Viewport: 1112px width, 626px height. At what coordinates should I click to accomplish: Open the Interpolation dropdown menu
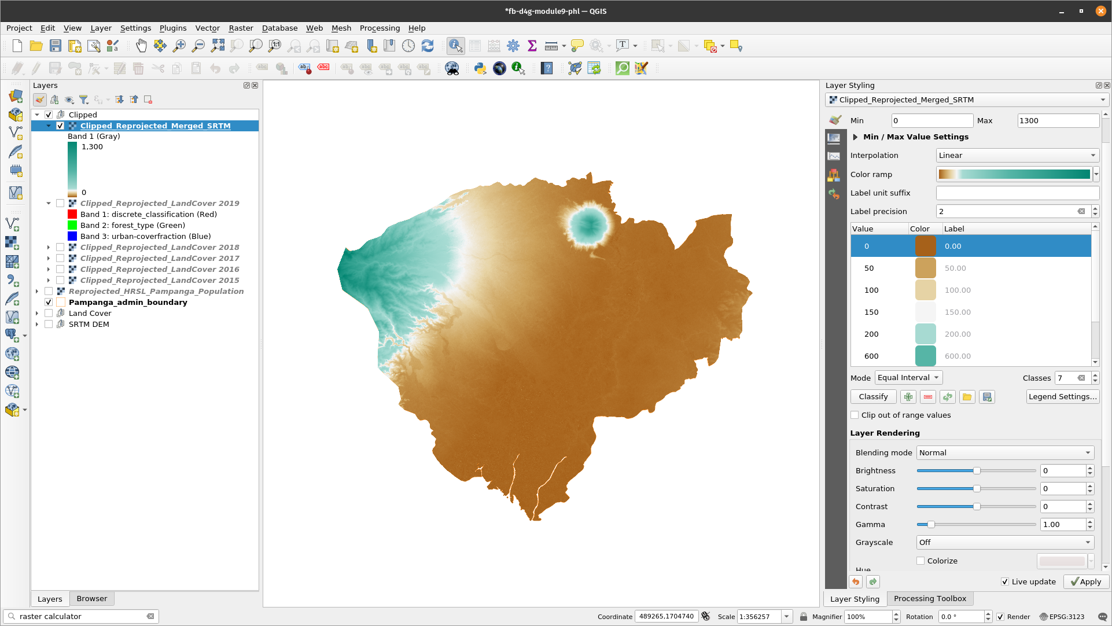(x=1017, y=156)
